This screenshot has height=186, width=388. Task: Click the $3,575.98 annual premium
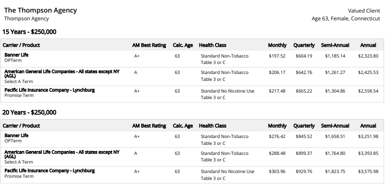pyautogui.click(x=368, y=171)
